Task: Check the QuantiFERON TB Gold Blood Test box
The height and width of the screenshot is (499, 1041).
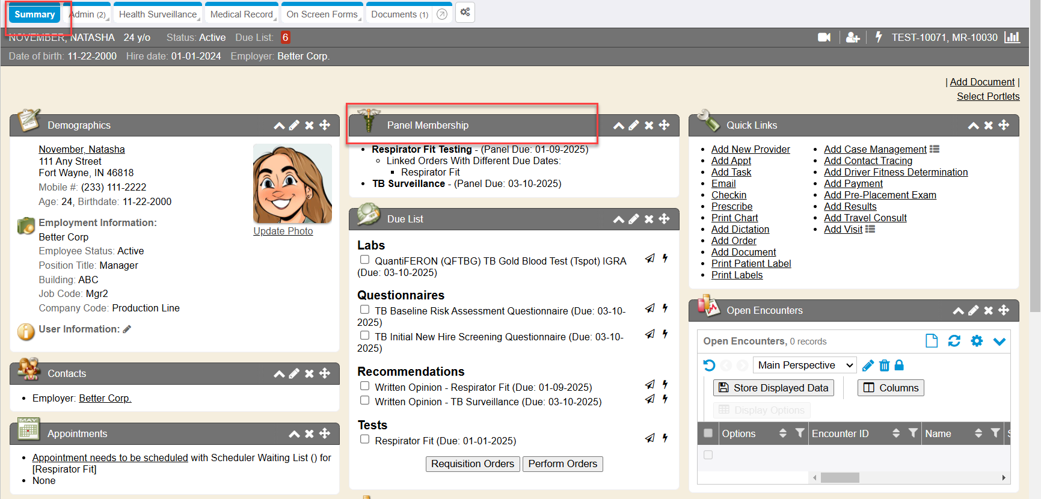Action: pyautogui.click(x=364, y=260)
